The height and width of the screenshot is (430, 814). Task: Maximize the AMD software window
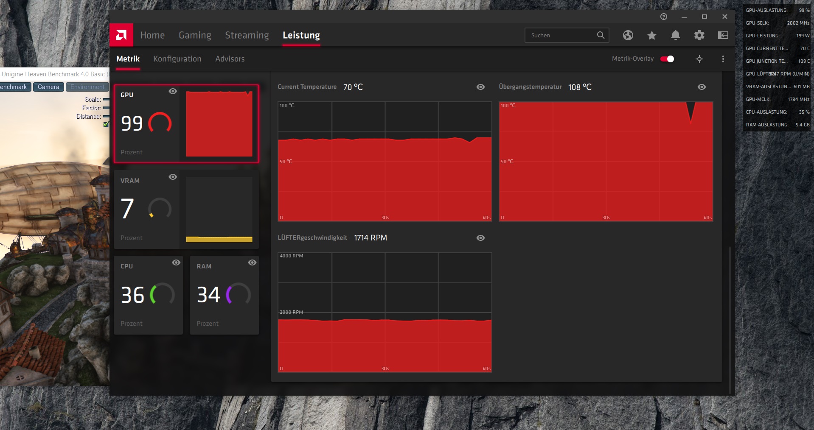[705, 17]
